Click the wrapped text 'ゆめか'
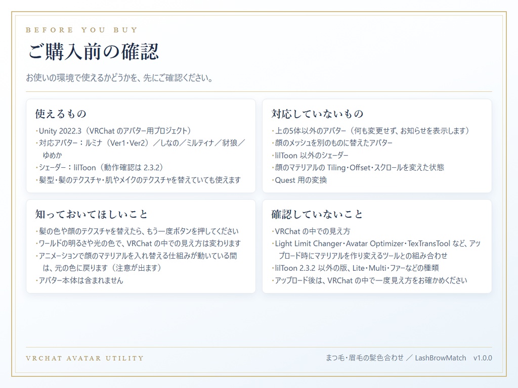The width and height of the screenshot is (518, 388). click(x=52, y=155)
